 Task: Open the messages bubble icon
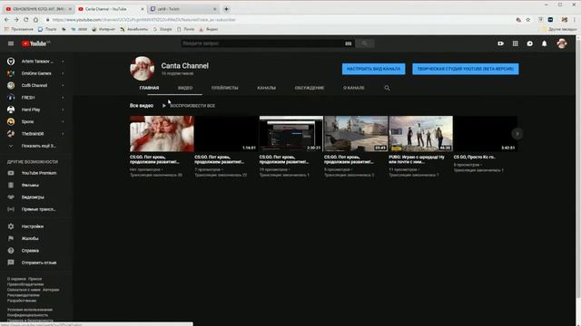coord(530,43)
